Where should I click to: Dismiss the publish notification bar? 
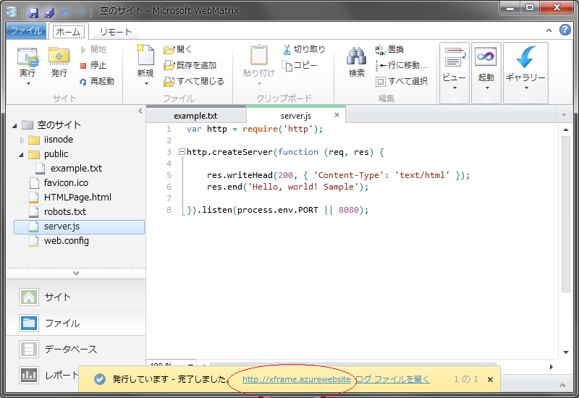[x=490, y=379]
